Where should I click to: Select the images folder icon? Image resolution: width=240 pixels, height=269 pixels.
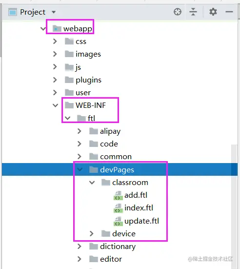point(69,54)
